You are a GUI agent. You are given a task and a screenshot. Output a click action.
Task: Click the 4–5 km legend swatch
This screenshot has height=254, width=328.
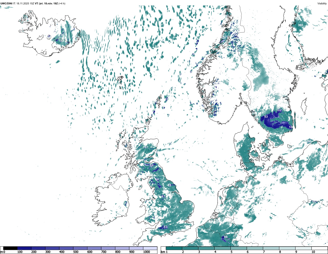[x=222, y=248]
